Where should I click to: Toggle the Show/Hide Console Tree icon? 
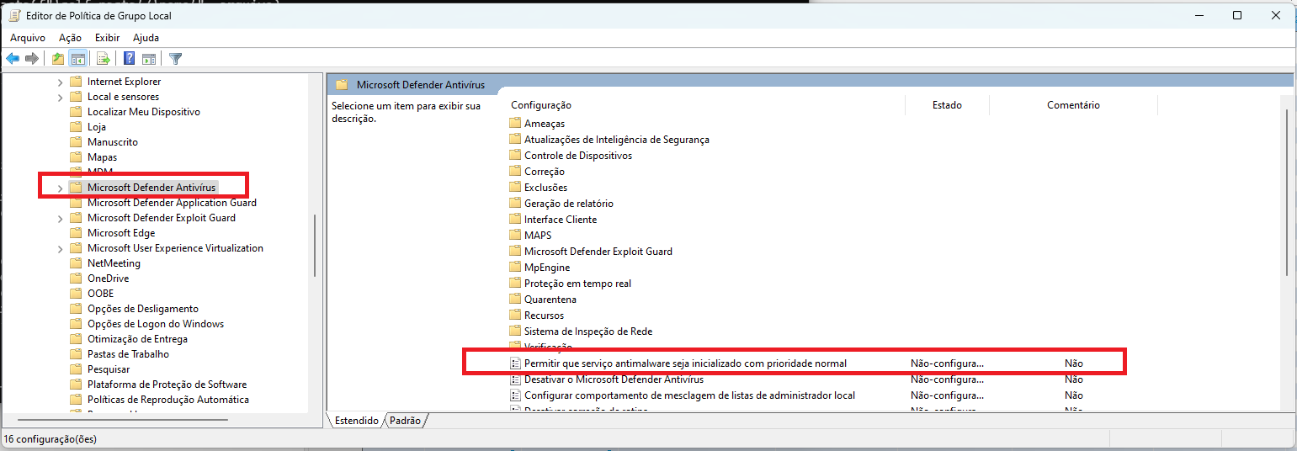(x=77, y=59)
